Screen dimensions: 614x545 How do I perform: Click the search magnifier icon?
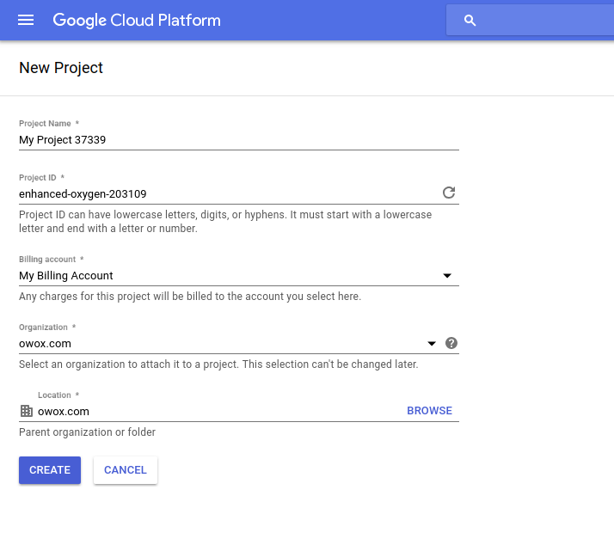(x=470, y=21)
